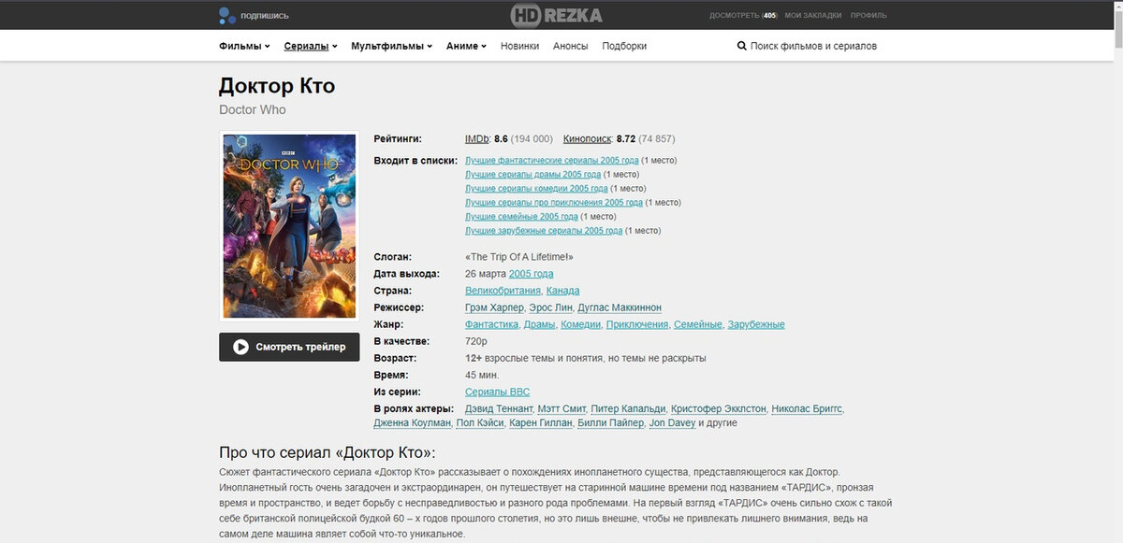Click the duration value 45 мин.

pos(483,375)
